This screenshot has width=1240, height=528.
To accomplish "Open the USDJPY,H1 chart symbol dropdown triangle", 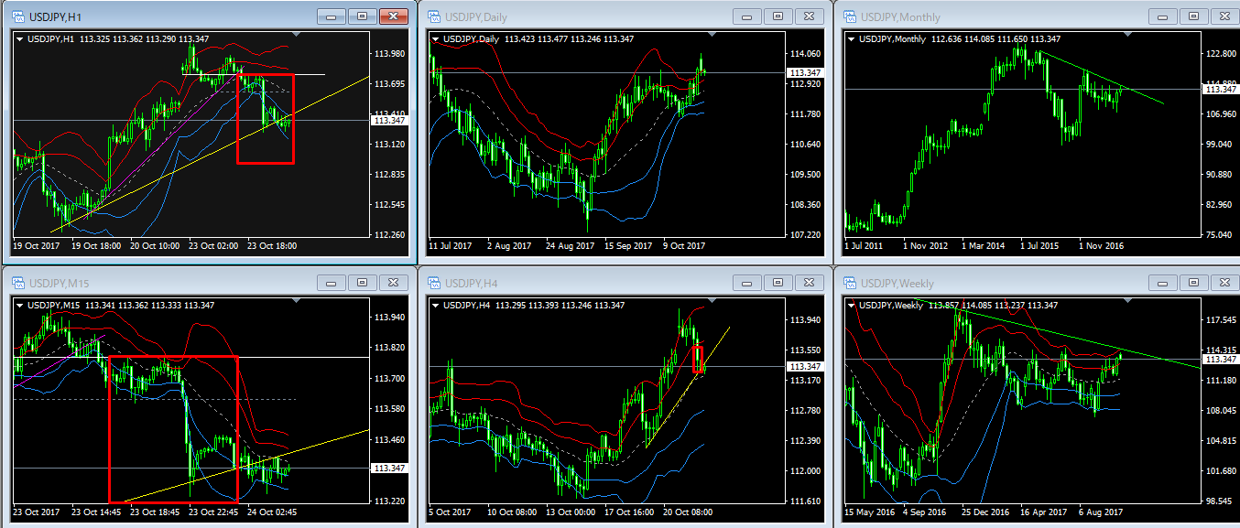I will 19,38.
